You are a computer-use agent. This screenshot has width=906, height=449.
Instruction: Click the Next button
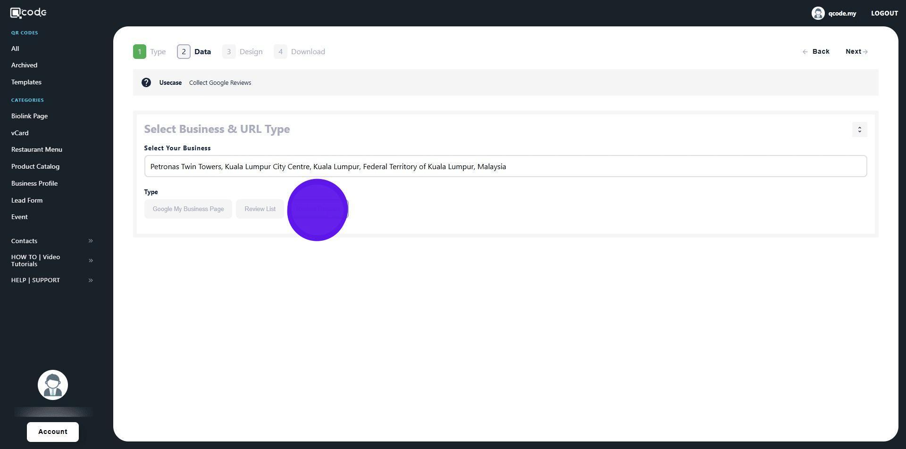pyautogui.click(x=856, y=52)
